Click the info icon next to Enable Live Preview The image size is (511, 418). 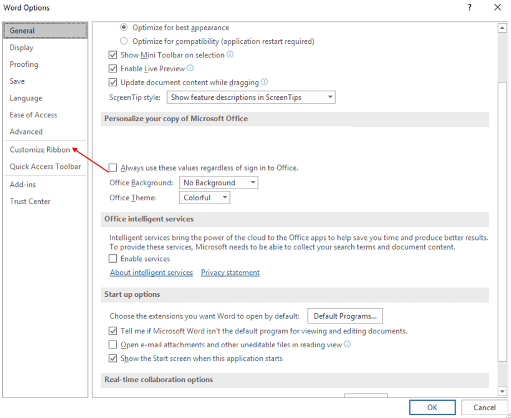tap(191, 68)
